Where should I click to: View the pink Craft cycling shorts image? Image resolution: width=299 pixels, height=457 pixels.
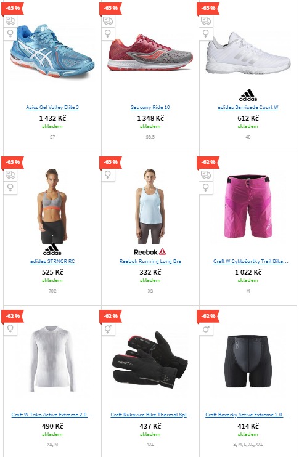point(248,206)
